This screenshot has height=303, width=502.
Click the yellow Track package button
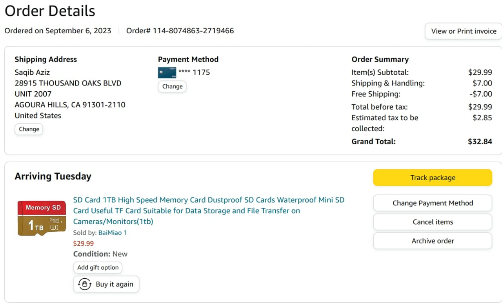(x=433, y=178)
